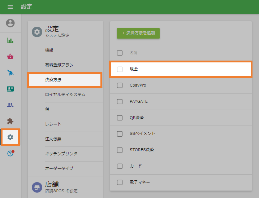Open the user account profile icon
Viewport: 259px width, 198px height.
click(10, 23)
